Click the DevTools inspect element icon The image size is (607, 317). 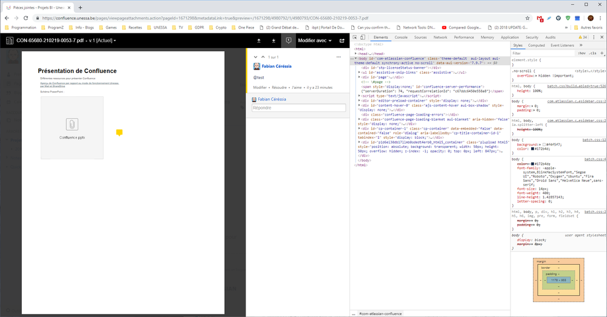[355, 37]
